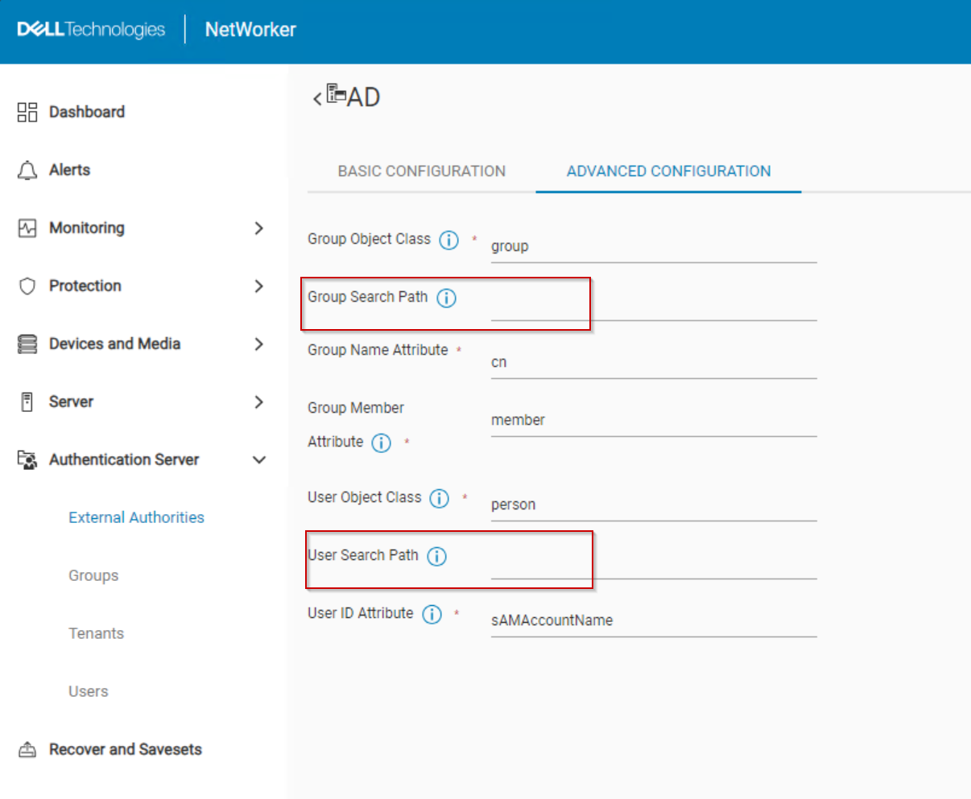
Task: Navigate to the Tenants page
Action: 96,633
